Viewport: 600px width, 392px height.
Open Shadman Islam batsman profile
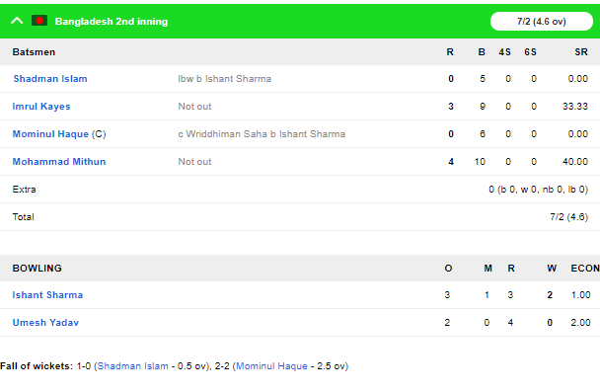(50, 78)
